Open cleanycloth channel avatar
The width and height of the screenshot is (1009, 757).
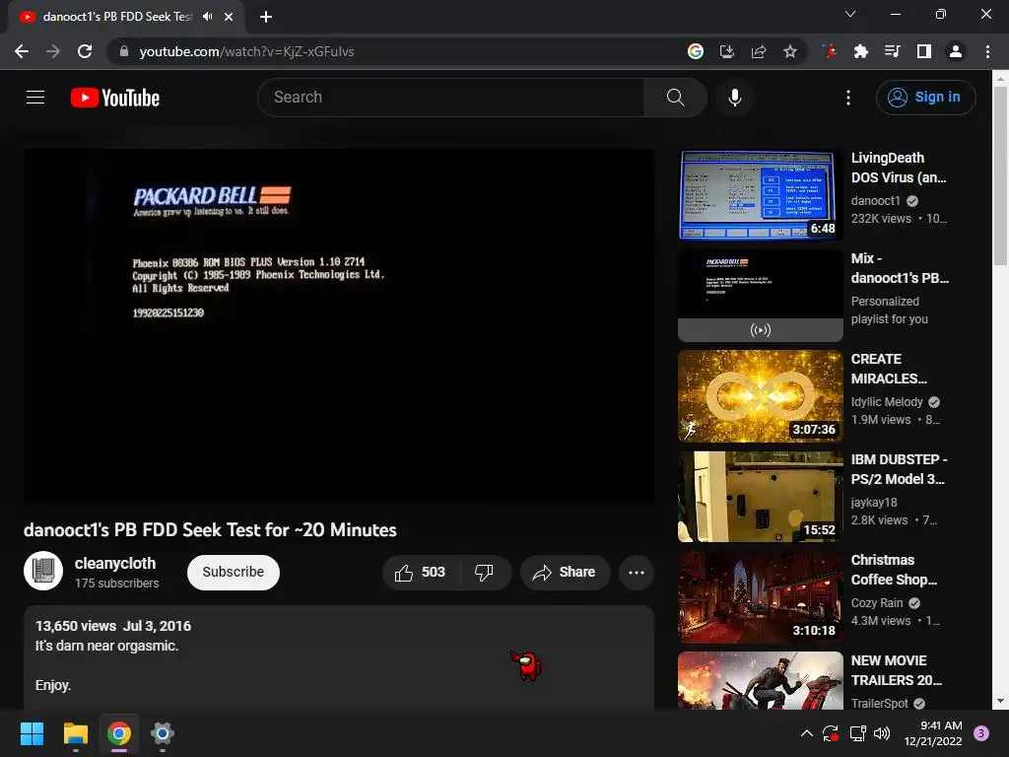(43, 571)
